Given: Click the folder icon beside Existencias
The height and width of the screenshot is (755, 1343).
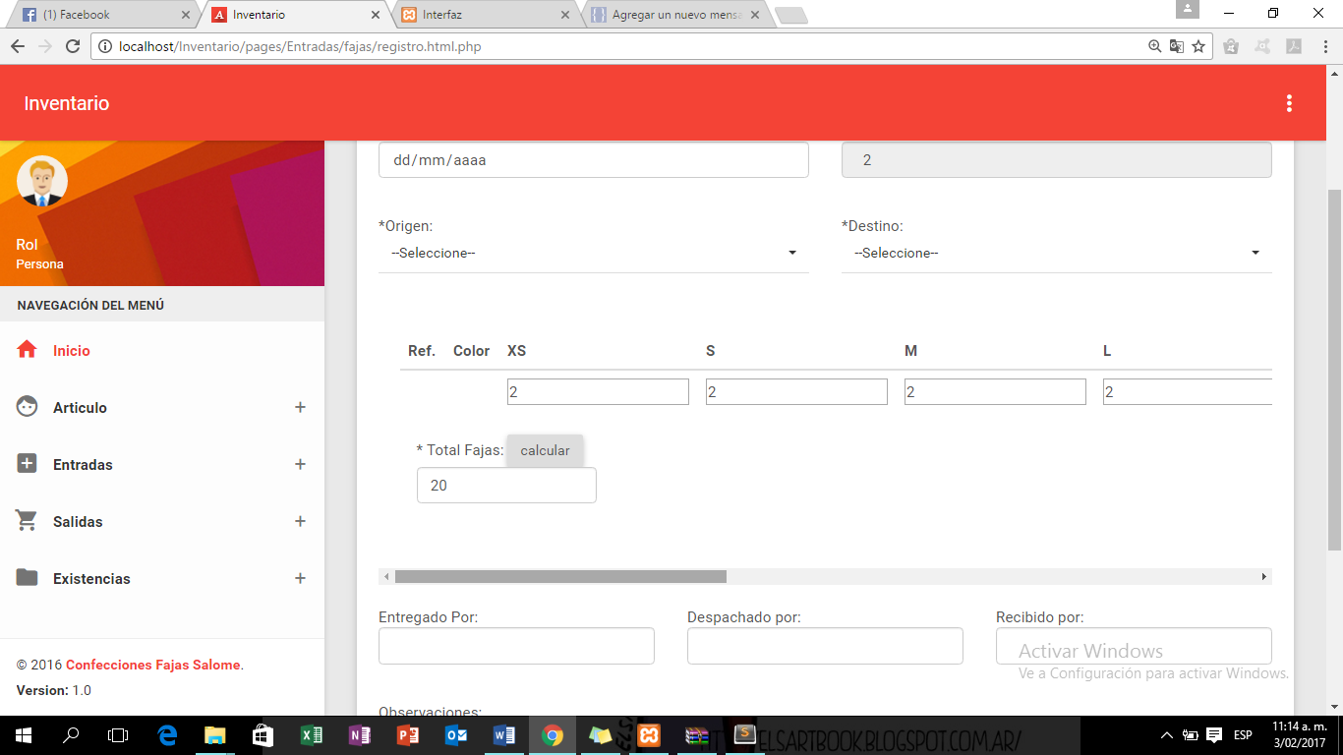Looking at the screenshot, I should (27, 578).
